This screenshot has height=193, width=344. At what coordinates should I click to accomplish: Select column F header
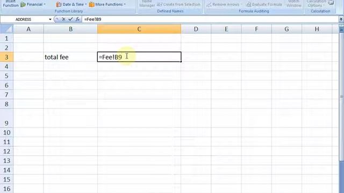[256, 29]
